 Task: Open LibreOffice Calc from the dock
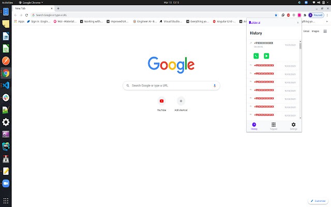tap(6, 49)
